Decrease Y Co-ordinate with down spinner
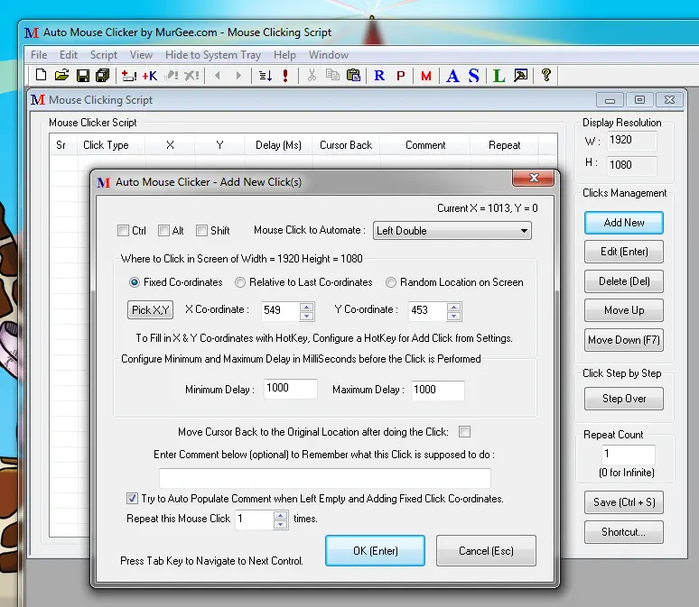Image resolution: width=699 pixels, height=607 pixels. [454, 316]
